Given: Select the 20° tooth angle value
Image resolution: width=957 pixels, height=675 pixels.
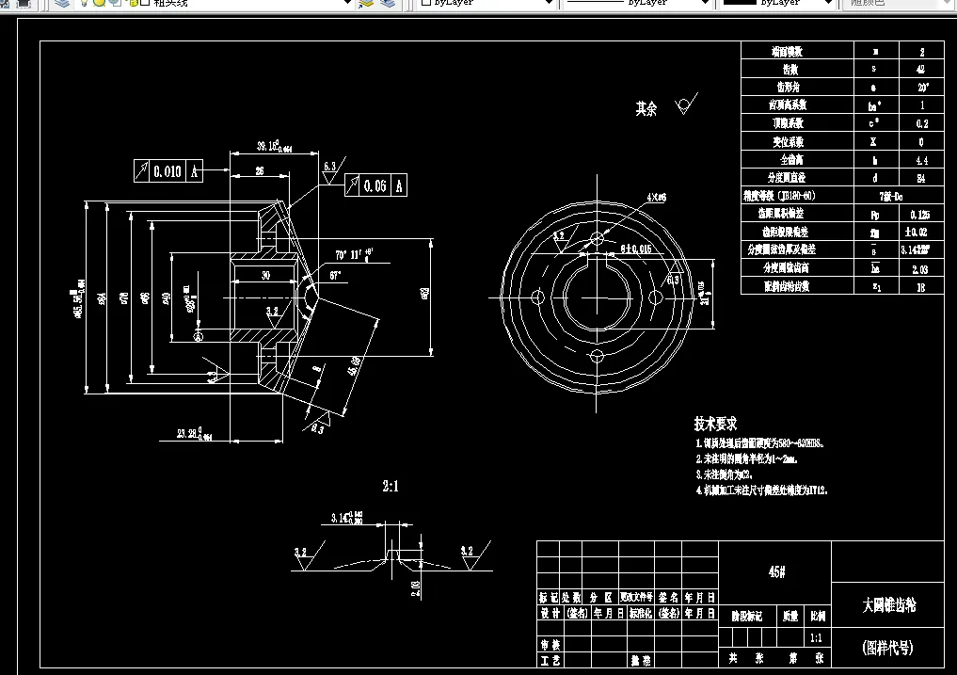Looking at the screenshot, I should 923,88.
